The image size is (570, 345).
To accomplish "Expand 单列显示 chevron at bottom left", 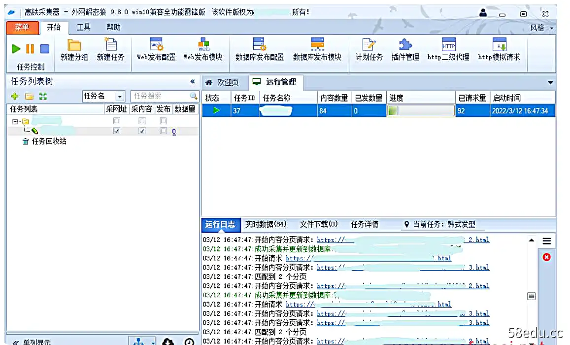I will point(16,343).
